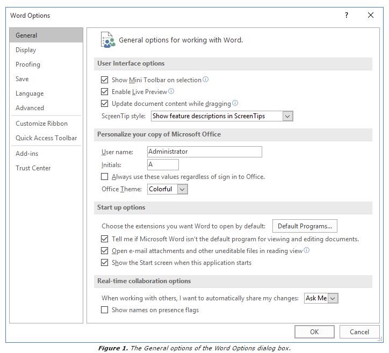Open the ScreenTip style dropdown
Screen dimensions: 389x353
[287, 116]
